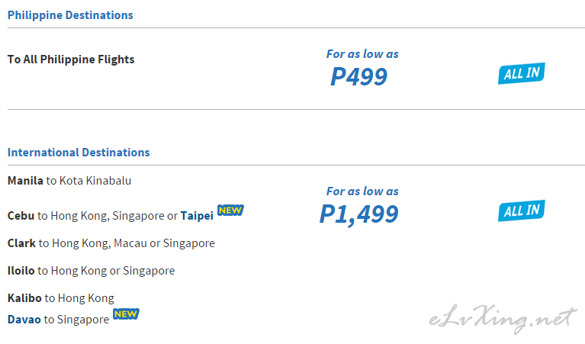Click the Taipei destination link

point(197,216)
